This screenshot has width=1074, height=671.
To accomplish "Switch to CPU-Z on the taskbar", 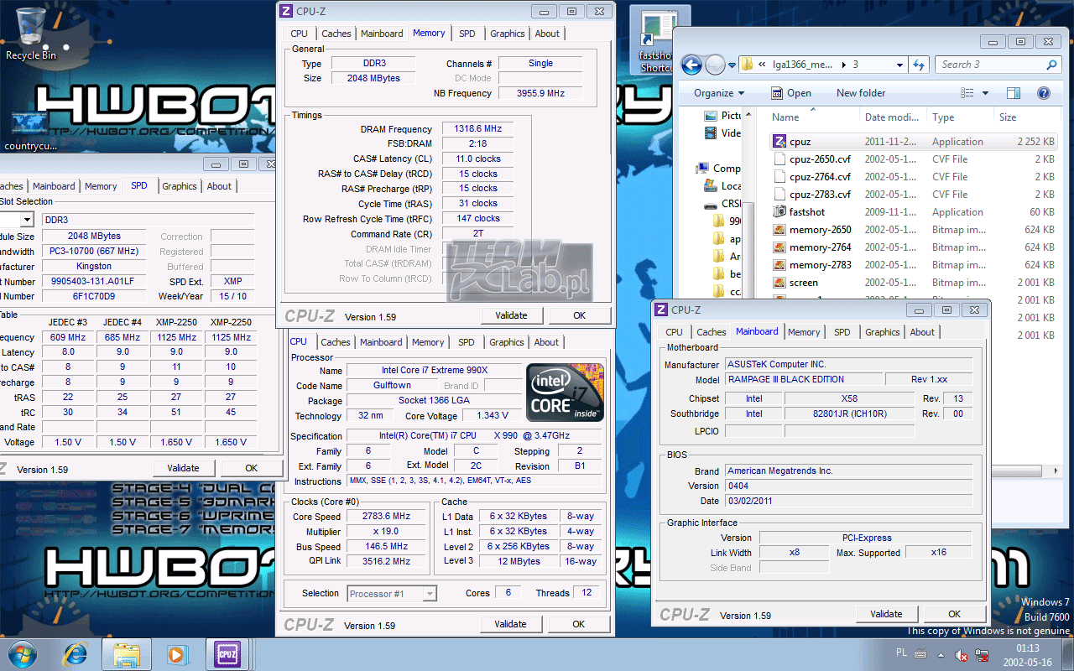I will pos(226,653).
